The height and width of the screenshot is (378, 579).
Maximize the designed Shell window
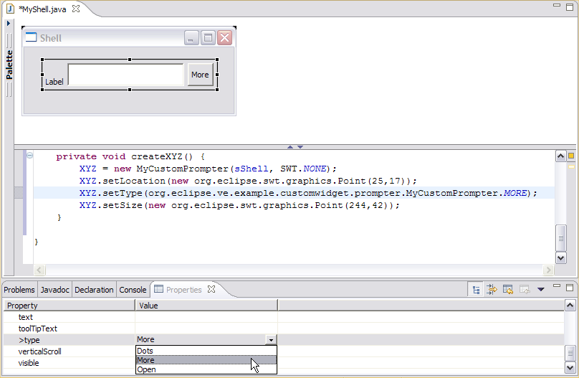click(208, 38)
